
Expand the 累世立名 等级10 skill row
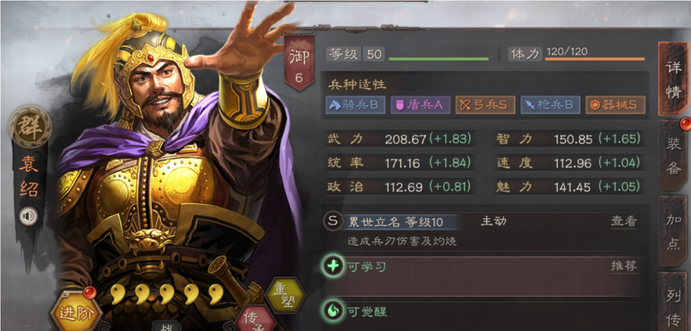(x=484, y=230)
